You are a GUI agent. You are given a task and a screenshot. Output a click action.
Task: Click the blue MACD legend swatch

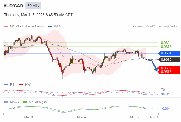pyautogui.click(x=6, y=102)
